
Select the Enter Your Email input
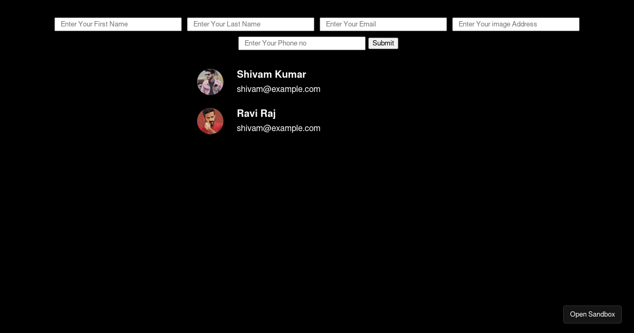point(383,24)
